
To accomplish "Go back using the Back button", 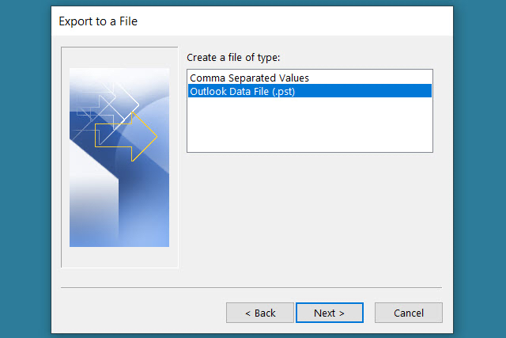I will tap(260, 313).
